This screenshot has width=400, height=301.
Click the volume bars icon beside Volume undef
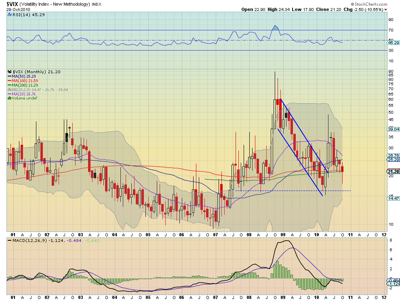coord(9,98)
